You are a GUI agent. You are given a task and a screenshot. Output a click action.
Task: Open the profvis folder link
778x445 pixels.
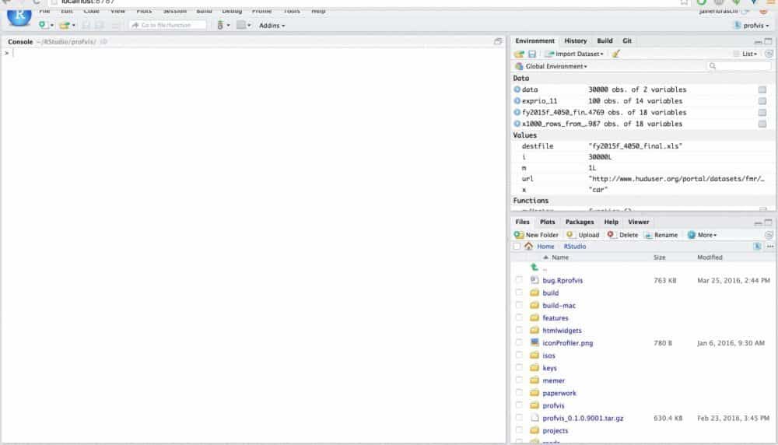[553, 406]
